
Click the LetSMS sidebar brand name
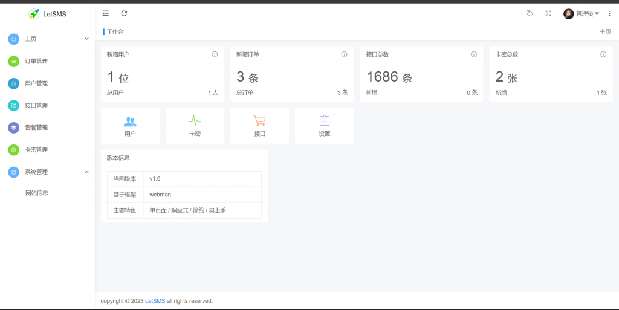click(54, 14)
